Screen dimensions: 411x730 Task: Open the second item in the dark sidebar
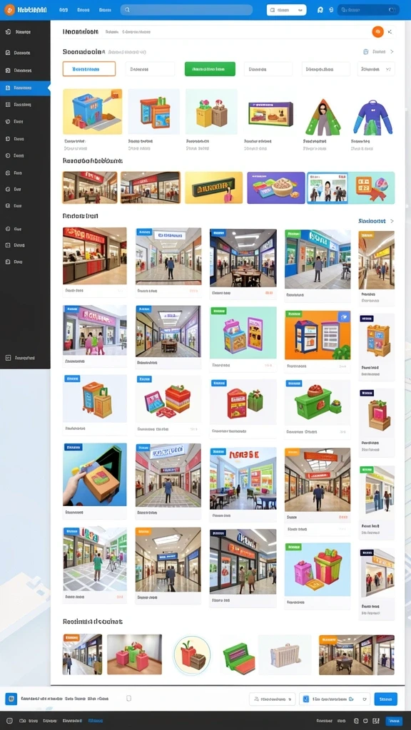tap(25, 53)
